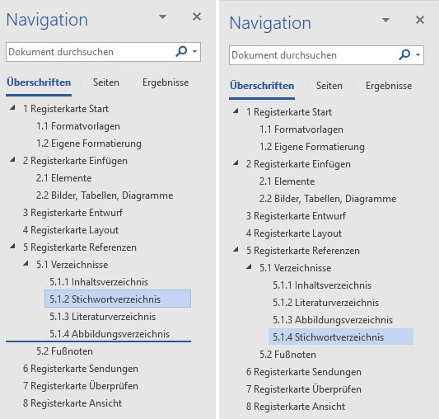Switch to the Ergebnisse tab in the left pane
Image resolution: width=439 pixels, height=419 pixels.
click(166, 82)
